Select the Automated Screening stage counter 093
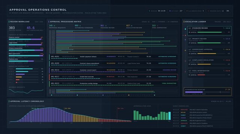Image resolution: width=240 pixels, height=134 pixels. [x=76, y=26]
